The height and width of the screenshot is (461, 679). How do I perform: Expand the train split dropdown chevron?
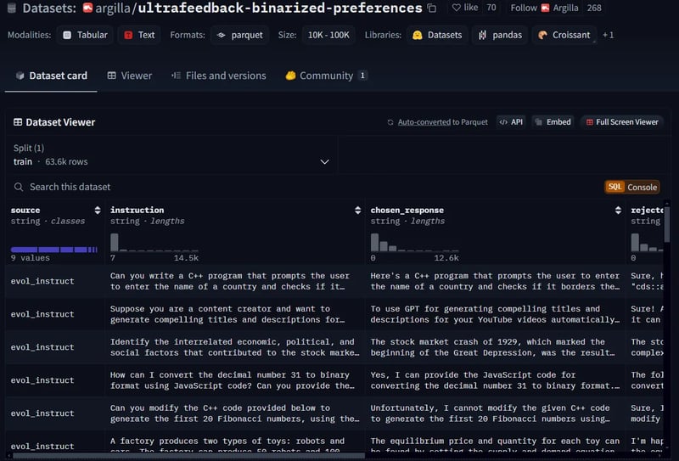tap(324, 161)
